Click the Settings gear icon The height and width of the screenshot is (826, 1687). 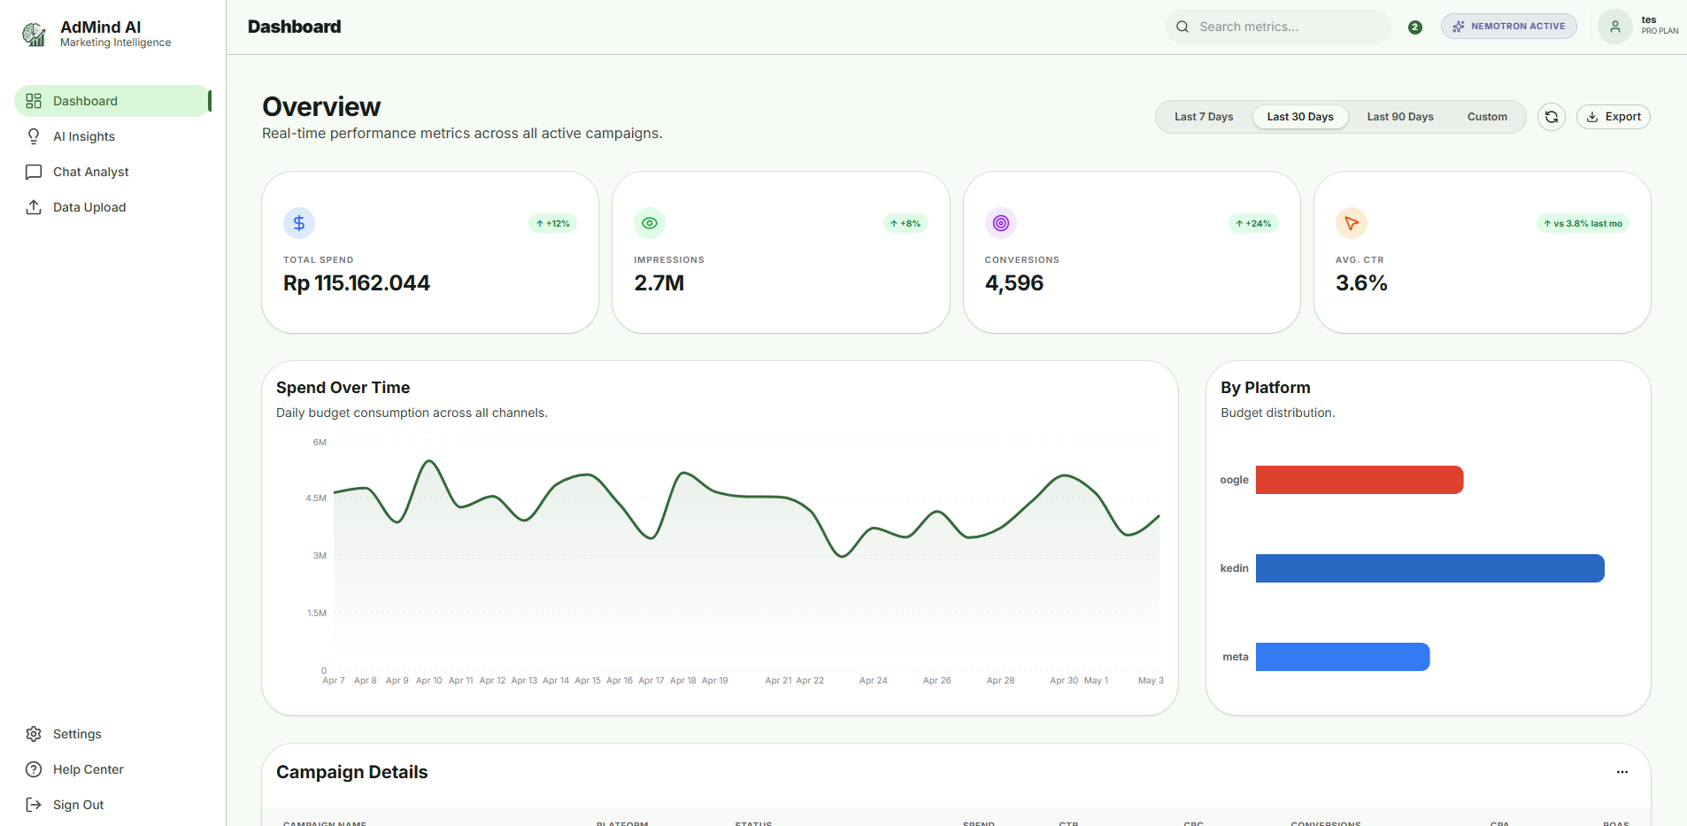pyautogui.click(x=34, y=734)
